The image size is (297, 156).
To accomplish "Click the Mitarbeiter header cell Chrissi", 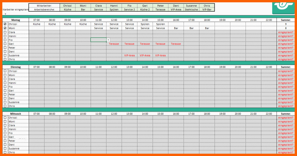I will click(67, 6).
